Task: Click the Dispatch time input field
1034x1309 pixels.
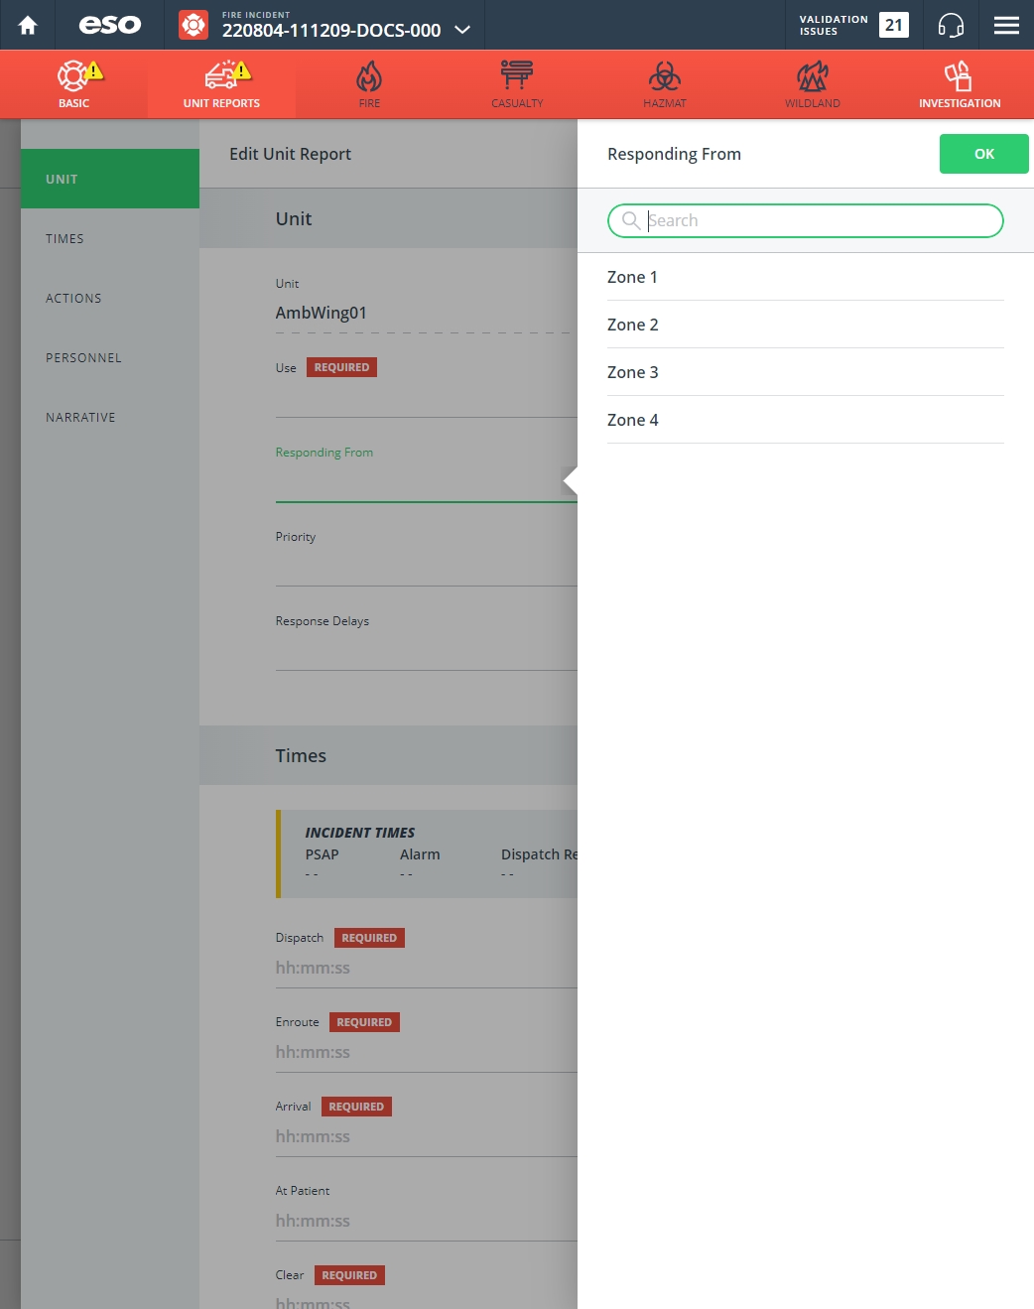Action: [426, 968]
